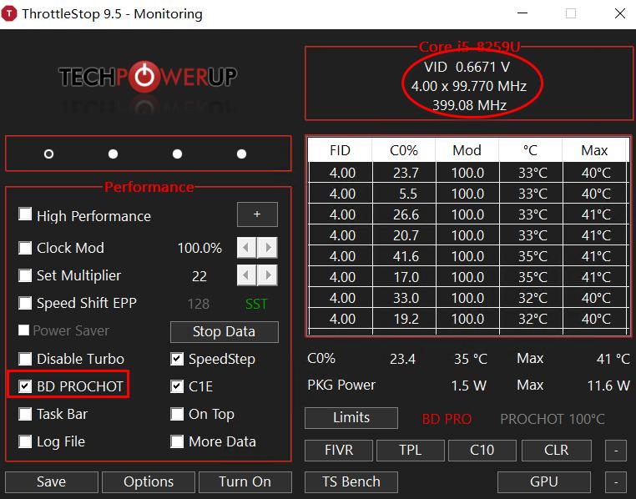Toggle the Clock Mod checkbox
The height and width of the screenshot is (499, 636).
(x=25, y=248)
